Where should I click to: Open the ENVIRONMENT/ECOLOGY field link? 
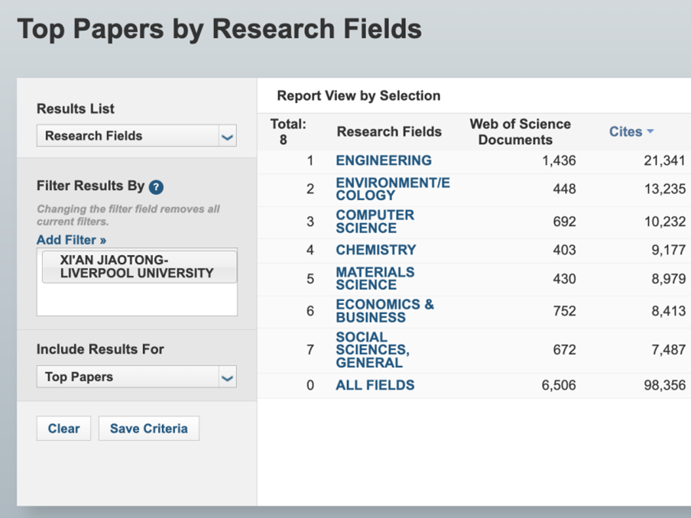pos(392,189)
